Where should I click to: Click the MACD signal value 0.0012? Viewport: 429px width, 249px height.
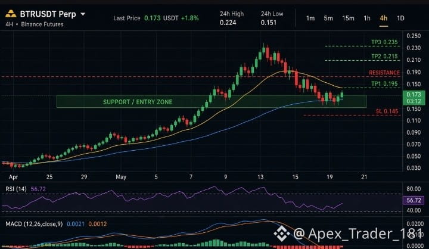[98, 224]
